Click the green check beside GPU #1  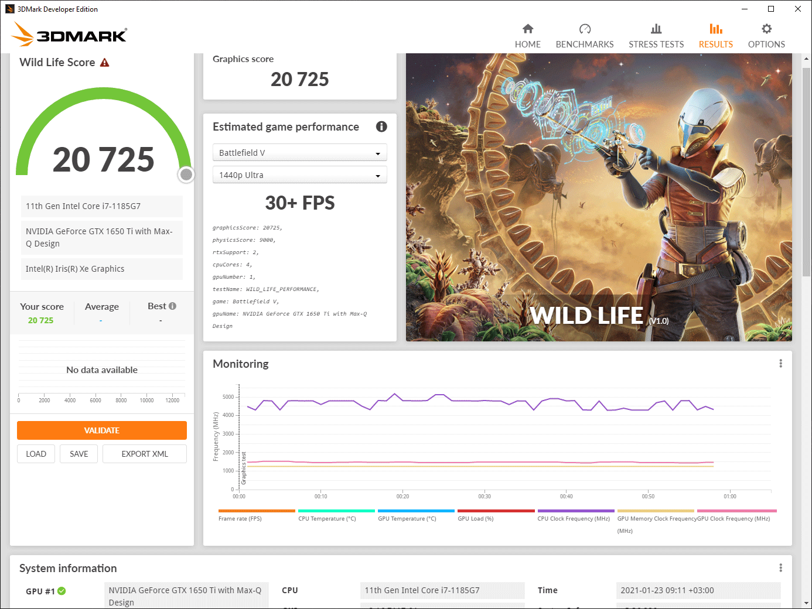pos(62,591)
